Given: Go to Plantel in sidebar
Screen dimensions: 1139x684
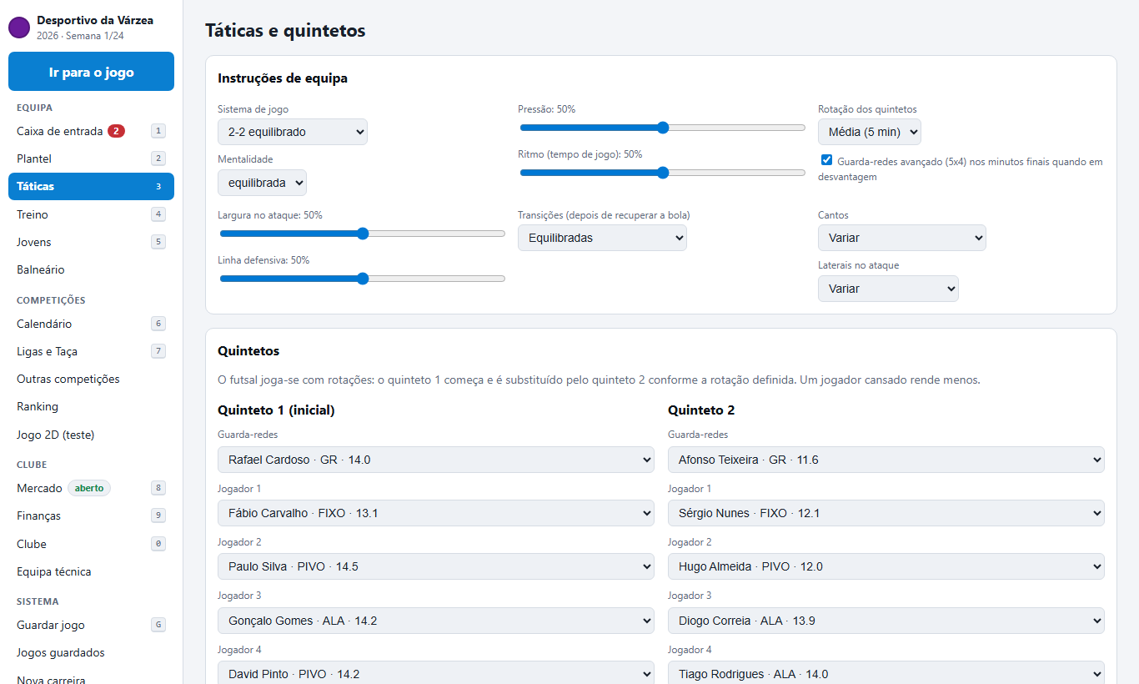Looking at the screenshot, I should coord(91,158).
